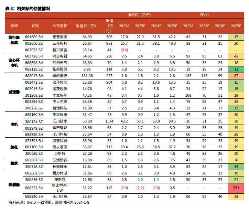Select the 丝杠 category label

click(x=14, y=147)
